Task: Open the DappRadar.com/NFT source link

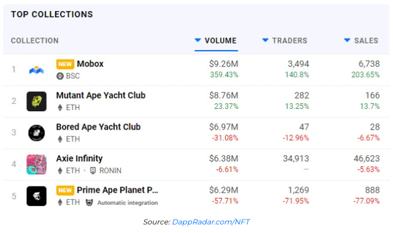Action: click(x=211, y=222)
